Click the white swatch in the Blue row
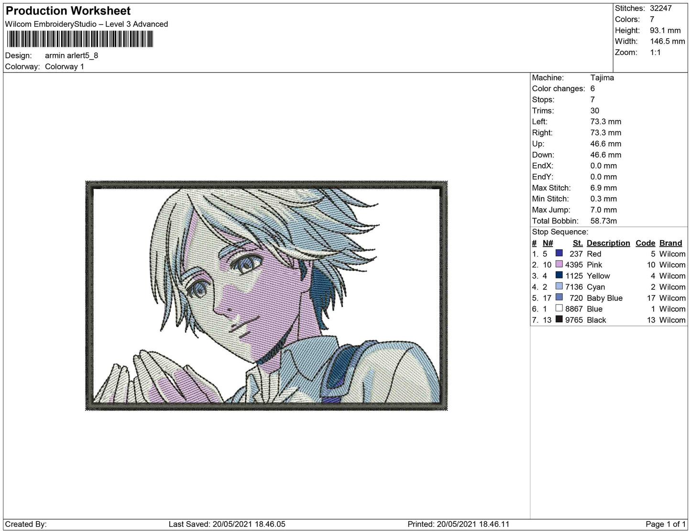 coord(559,308)
